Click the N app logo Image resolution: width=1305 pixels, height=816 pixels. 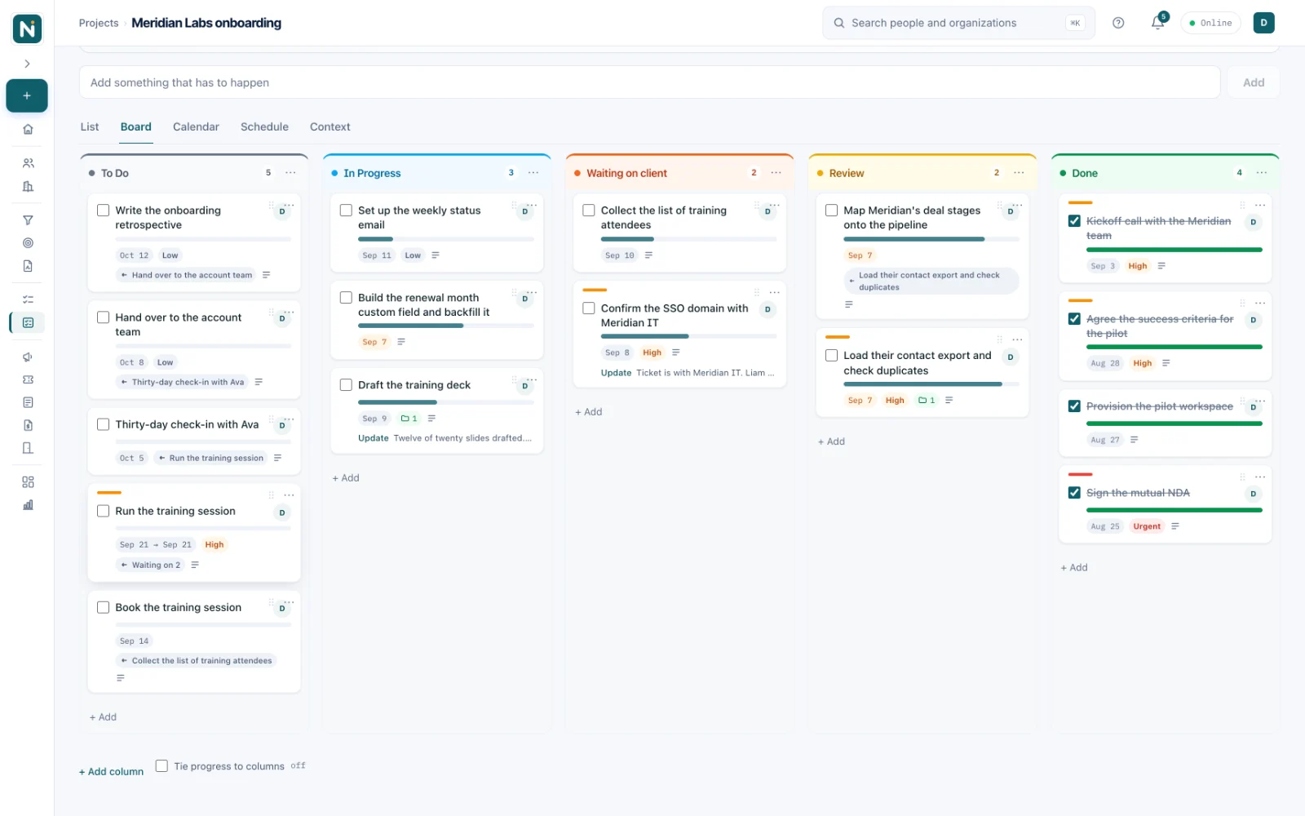click(x=27, y=29)
